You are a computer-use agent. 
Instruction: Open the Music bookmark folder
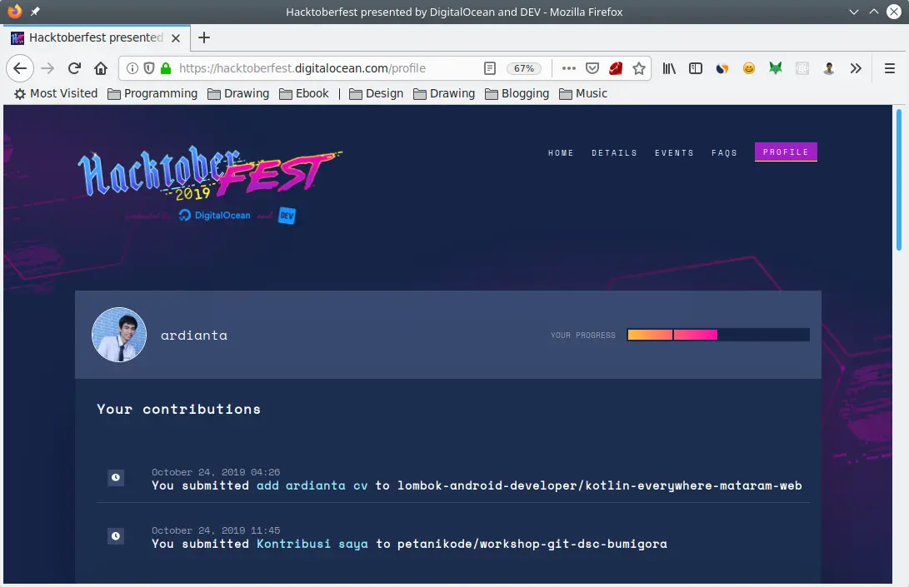[583, 93]
